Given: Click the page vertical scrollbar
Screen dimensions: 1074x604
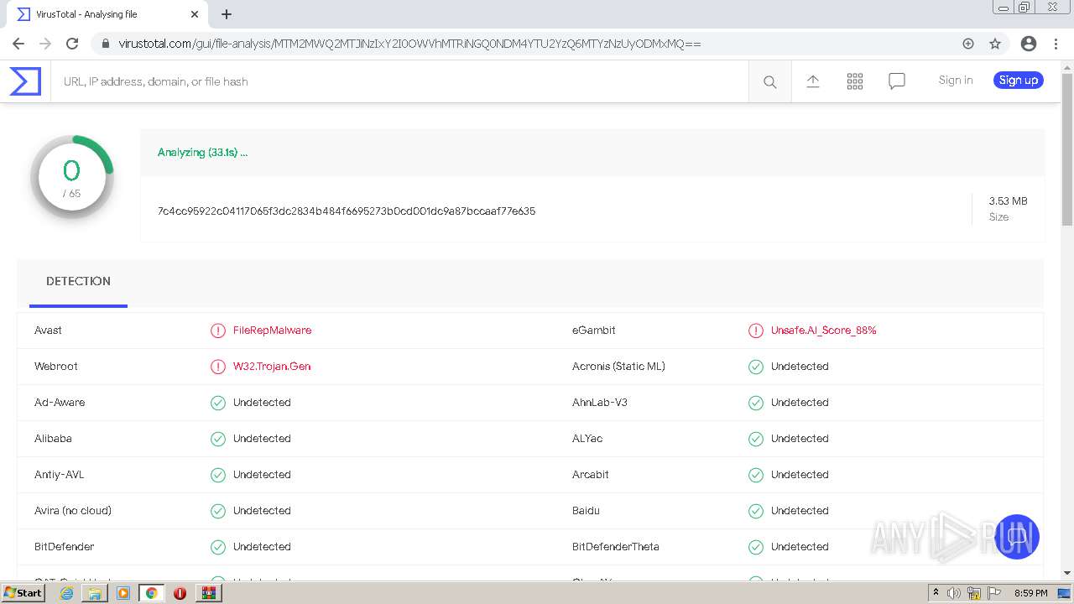Looking at the screenshot, I should click(1067, 151).
